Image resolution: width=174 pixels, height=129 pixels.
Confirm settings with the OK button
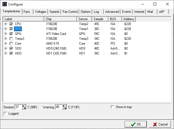[136, 124]
